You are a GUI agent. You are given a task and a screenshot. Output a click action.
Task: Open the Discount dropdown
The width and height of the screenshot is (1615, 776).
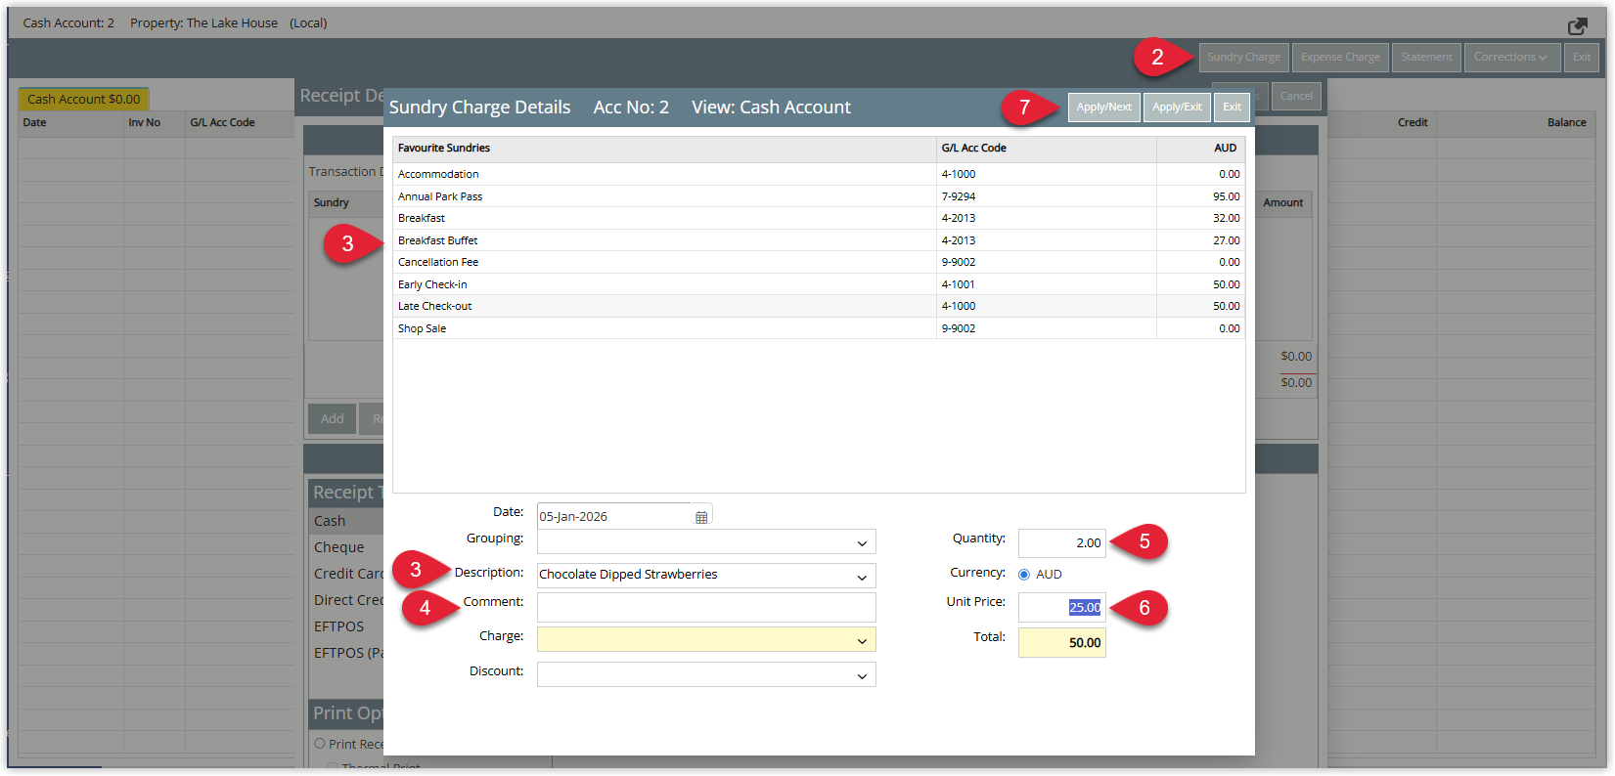pos(706,674)
